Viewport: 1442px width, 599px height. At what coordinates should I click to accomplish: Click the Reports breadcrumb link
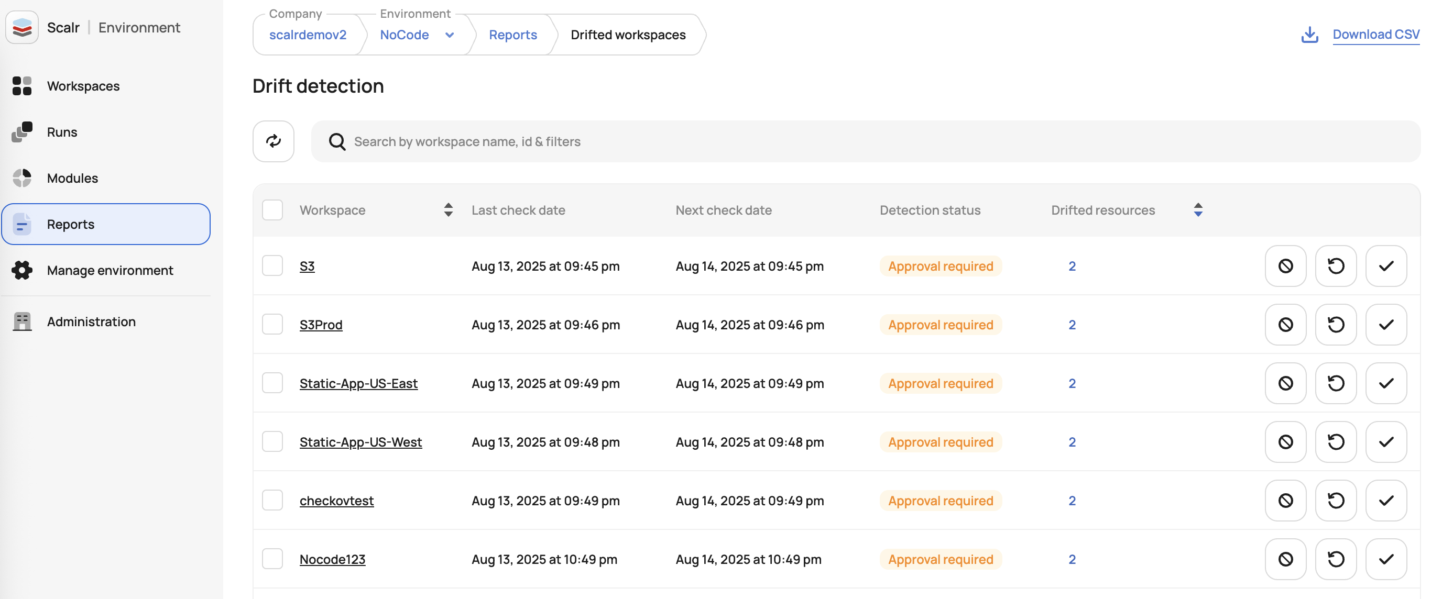point(512,35)
